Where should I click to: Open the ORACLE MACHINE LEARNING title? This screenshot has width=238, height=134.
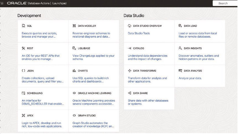coord(95,93)
